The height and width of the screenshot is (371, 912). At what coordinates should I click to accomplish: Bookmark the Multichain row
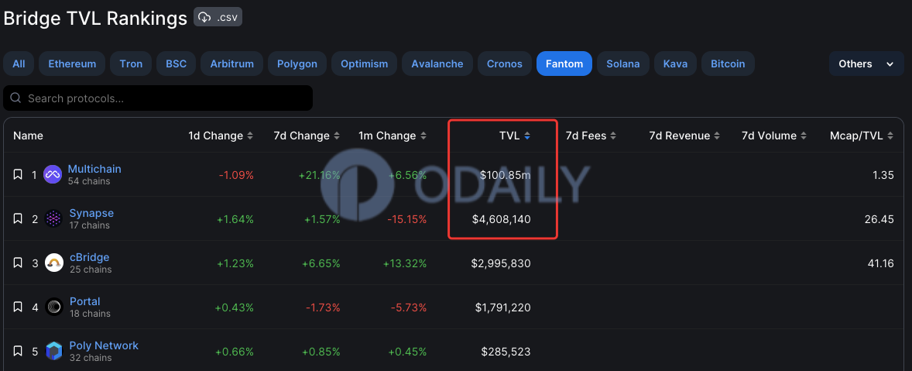click(x=18, y=174)
